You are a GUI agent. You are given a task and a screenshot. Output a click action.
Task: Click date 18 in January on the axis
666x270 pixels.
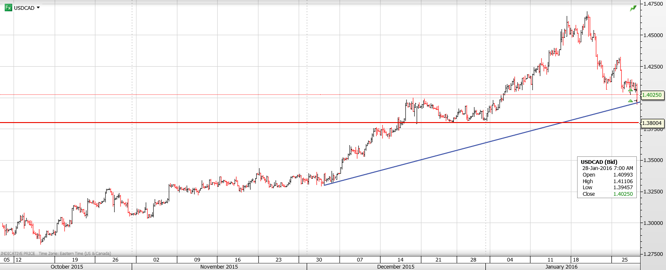pos(575,260)
